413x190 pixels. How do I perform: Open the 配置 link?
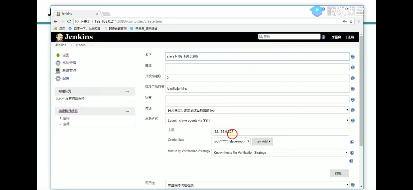66,78
